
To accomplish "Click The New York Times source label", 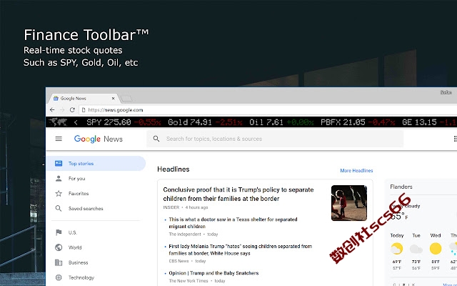I will (x=189, y=281).
